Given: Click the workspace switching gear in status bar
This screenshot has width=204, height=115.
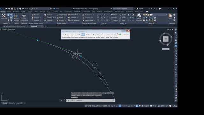Looking at the screenshot, I should coord(151,106).
